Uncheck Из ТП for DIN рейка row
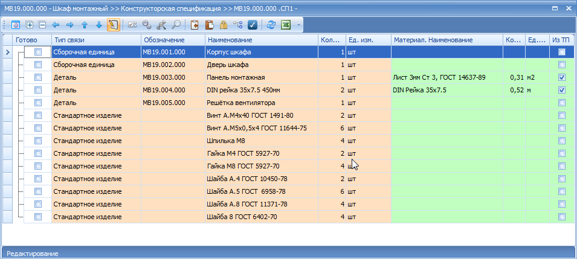The width and height of the screenshot is (577, 259). tap(561, 90)
